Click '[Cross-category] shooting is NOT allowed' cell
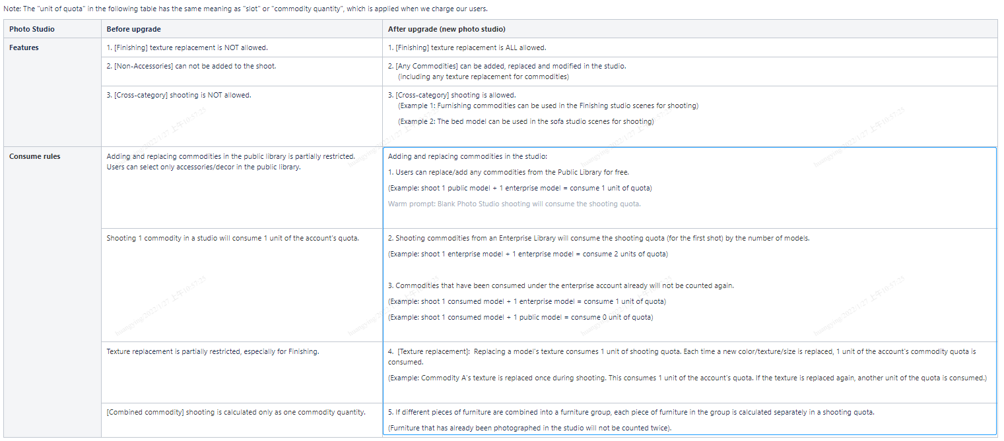1004x441 pixels. pos(178,95)
